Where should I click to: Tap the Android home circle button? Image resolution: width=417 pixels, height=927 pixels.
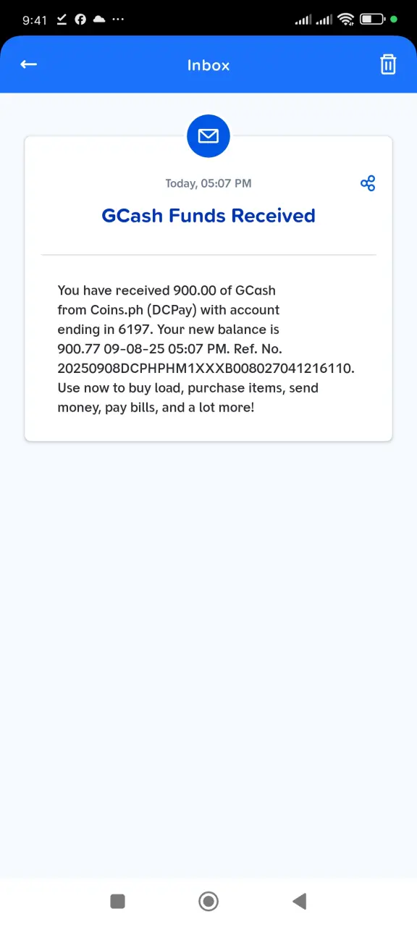point(208,901)
